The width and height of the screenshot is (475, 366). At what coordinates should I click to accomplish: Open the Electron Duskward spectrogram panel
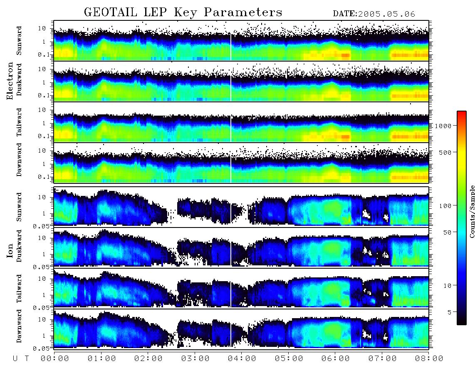(241, 81)
